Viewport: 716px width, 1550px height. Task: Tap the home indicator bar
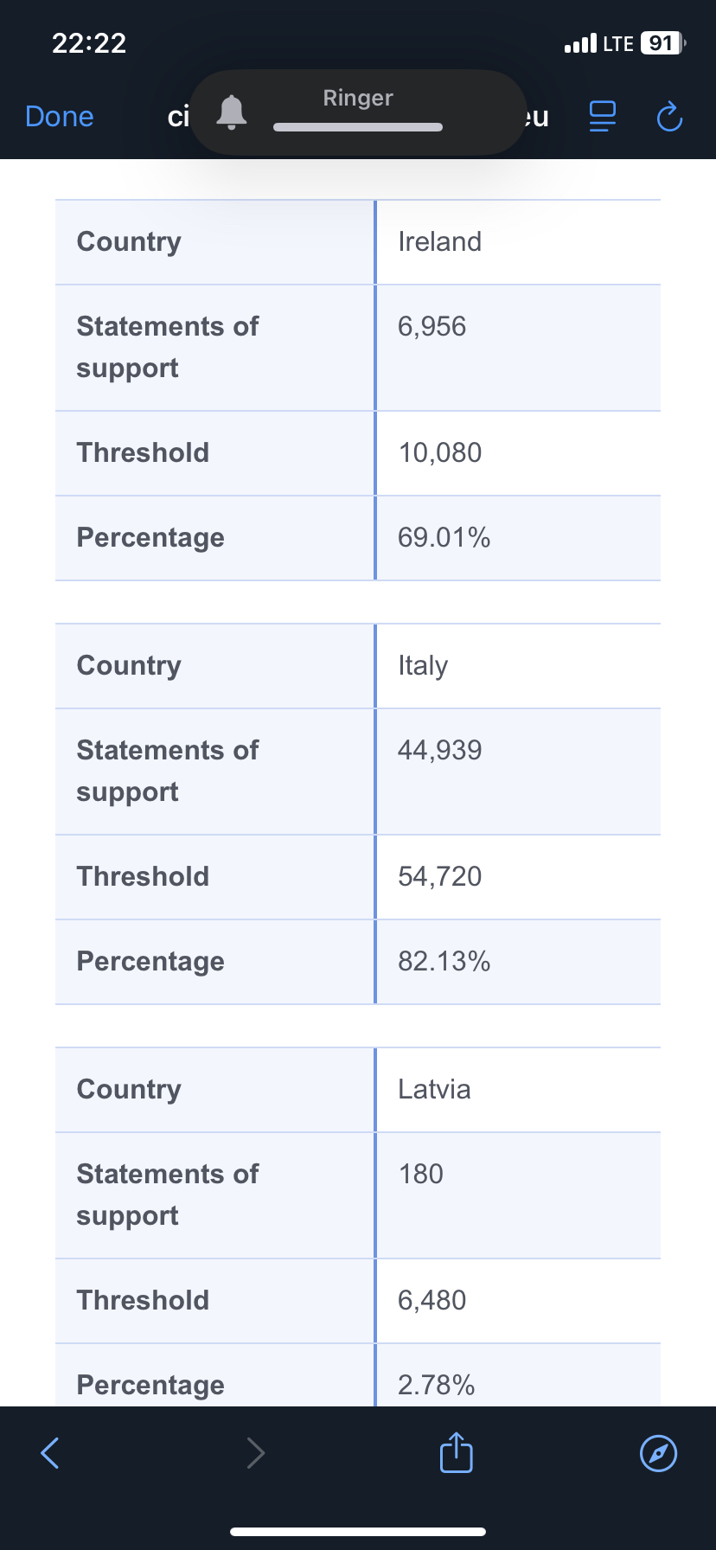[358, 1531]
